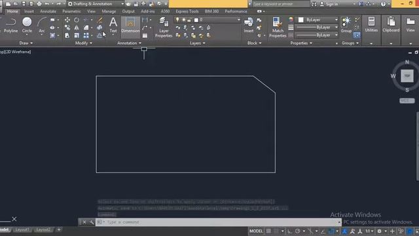Image resolution: width=419 pixels, height=236 pixels.
Task: Switch to the Output ribbon tab
Action: click(x=128, y=11)
